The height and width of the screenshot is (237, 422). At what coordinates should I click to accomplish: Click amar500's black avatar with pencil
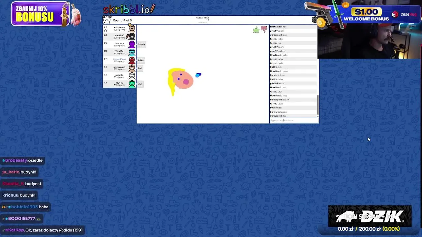click(131, 36)
